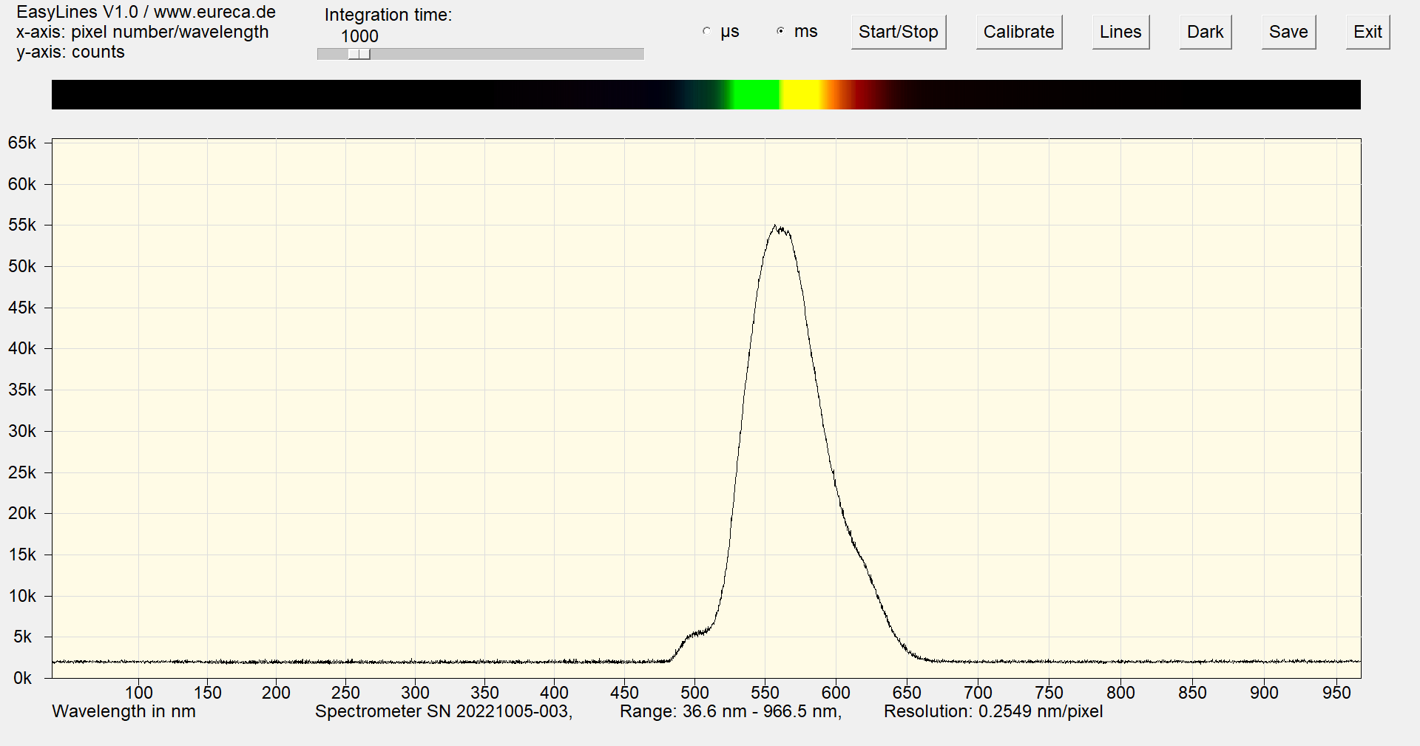This screenshot has height=746, width=1420.
Task: Click the 100 tick label on the x-axis
Action: (x=138, y=693)
